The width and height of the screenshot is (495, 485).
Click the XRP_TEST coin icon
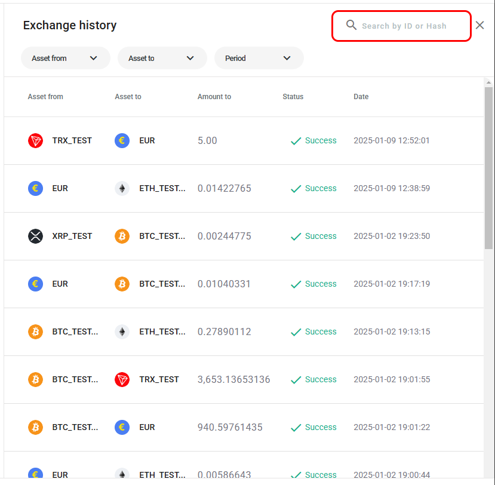(x=35, y=236)
